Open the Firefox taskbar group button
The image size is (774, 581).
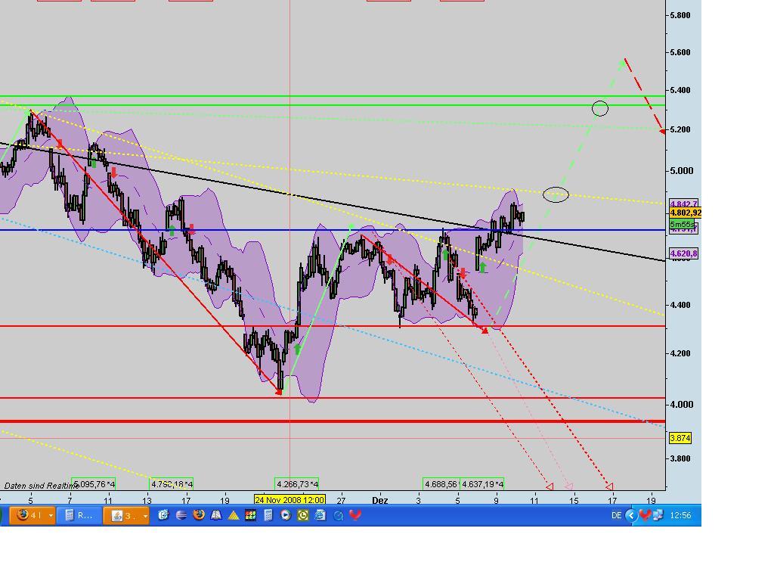[32, 515]
